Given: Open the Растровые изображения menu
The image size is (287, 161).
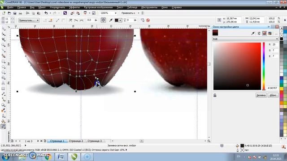Looking at the screenshot, I should coord(98,7).
